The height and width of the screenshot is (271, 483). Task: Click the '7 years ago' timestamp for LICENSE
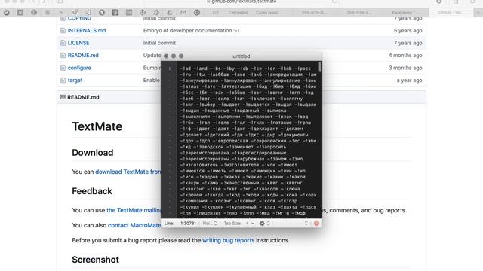408,43
